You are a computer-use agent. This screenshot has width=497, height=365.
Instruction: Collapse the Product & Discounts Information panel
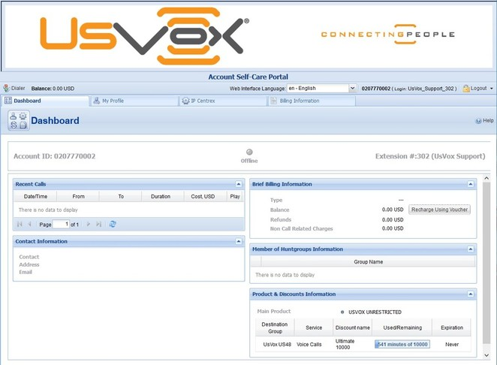click(471, 294)
